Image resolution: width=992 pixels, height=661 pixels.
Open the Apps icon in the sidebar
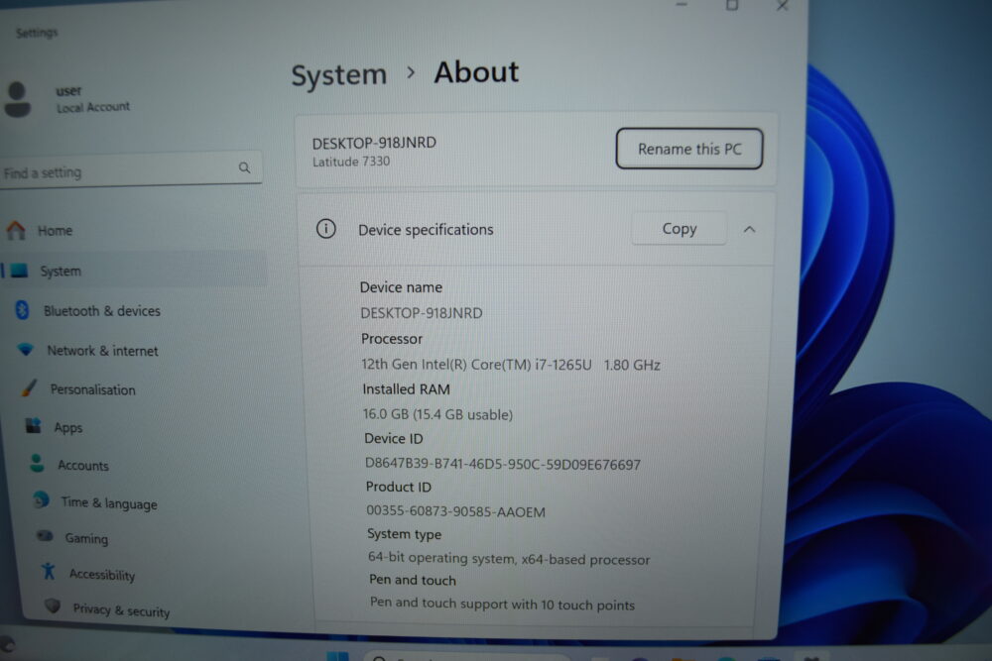pos(33,426)
